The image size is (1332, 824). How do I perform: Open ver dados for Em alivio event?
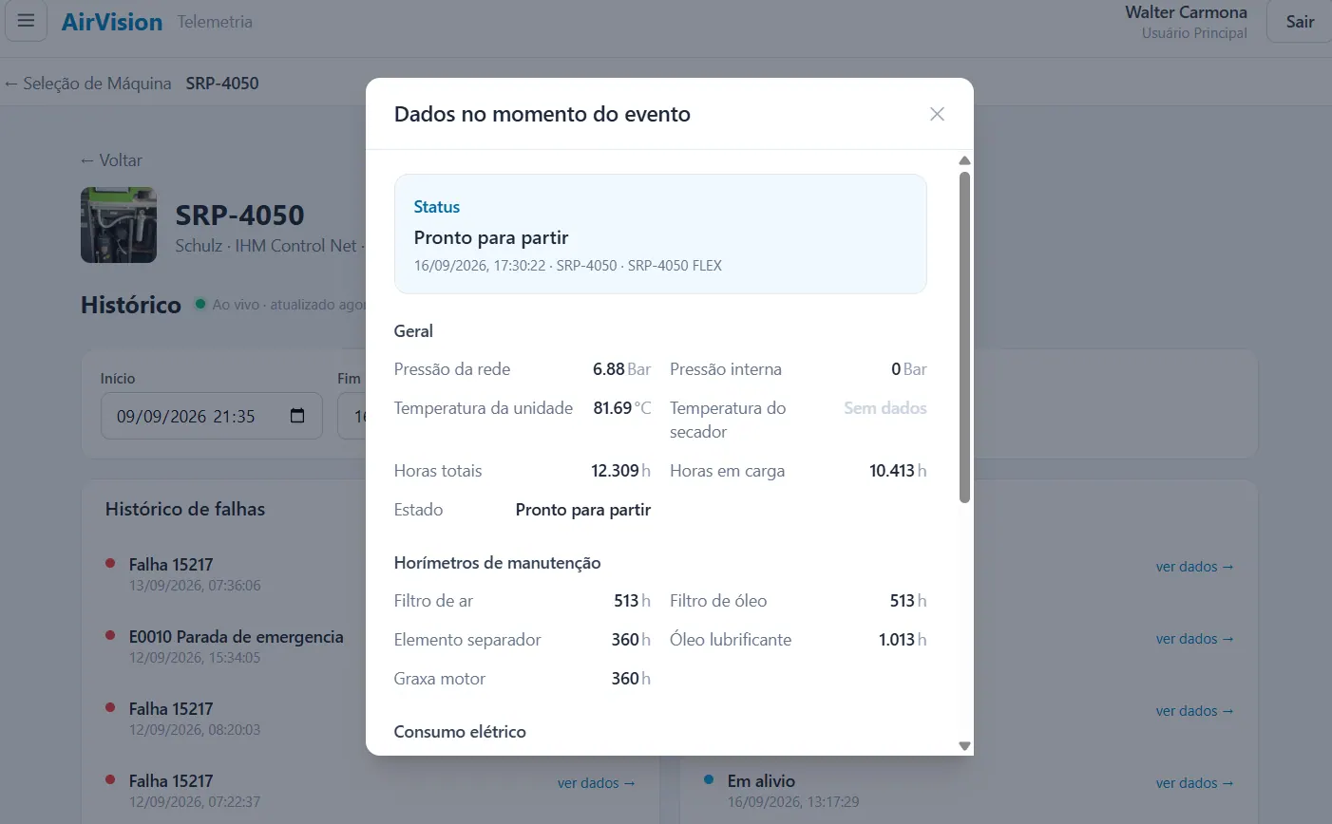click(1194, 783)
